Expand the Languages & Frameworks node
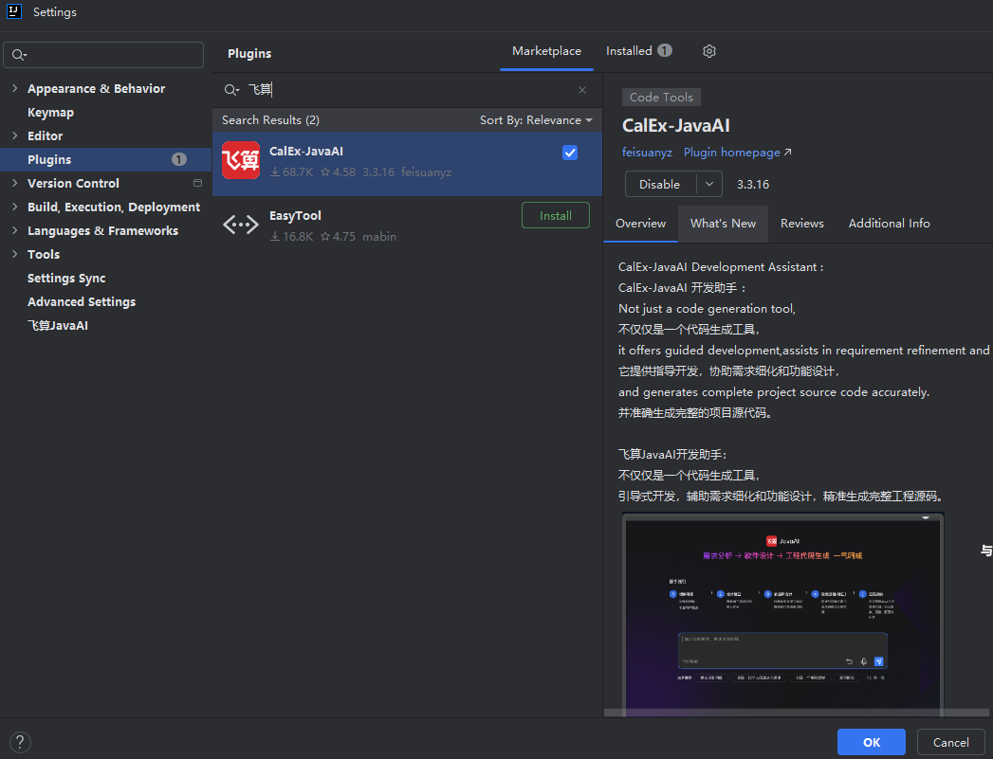This screenshot has height=759, width=993. pyautogui.click(x=14, y=230)
